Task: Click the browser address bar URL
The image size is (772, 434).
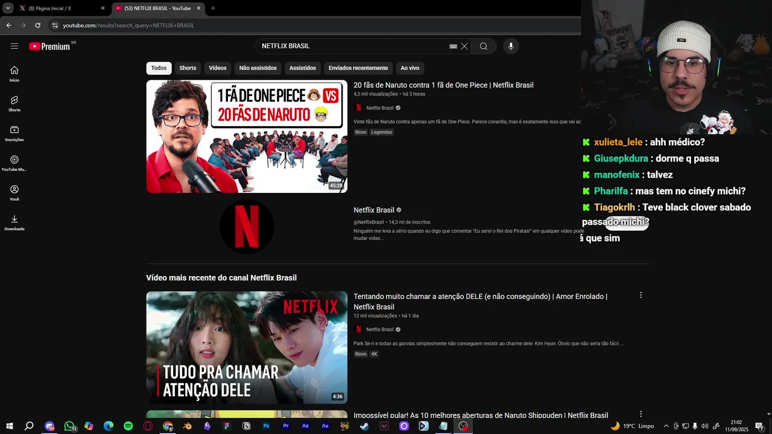Action: (128, 25)
